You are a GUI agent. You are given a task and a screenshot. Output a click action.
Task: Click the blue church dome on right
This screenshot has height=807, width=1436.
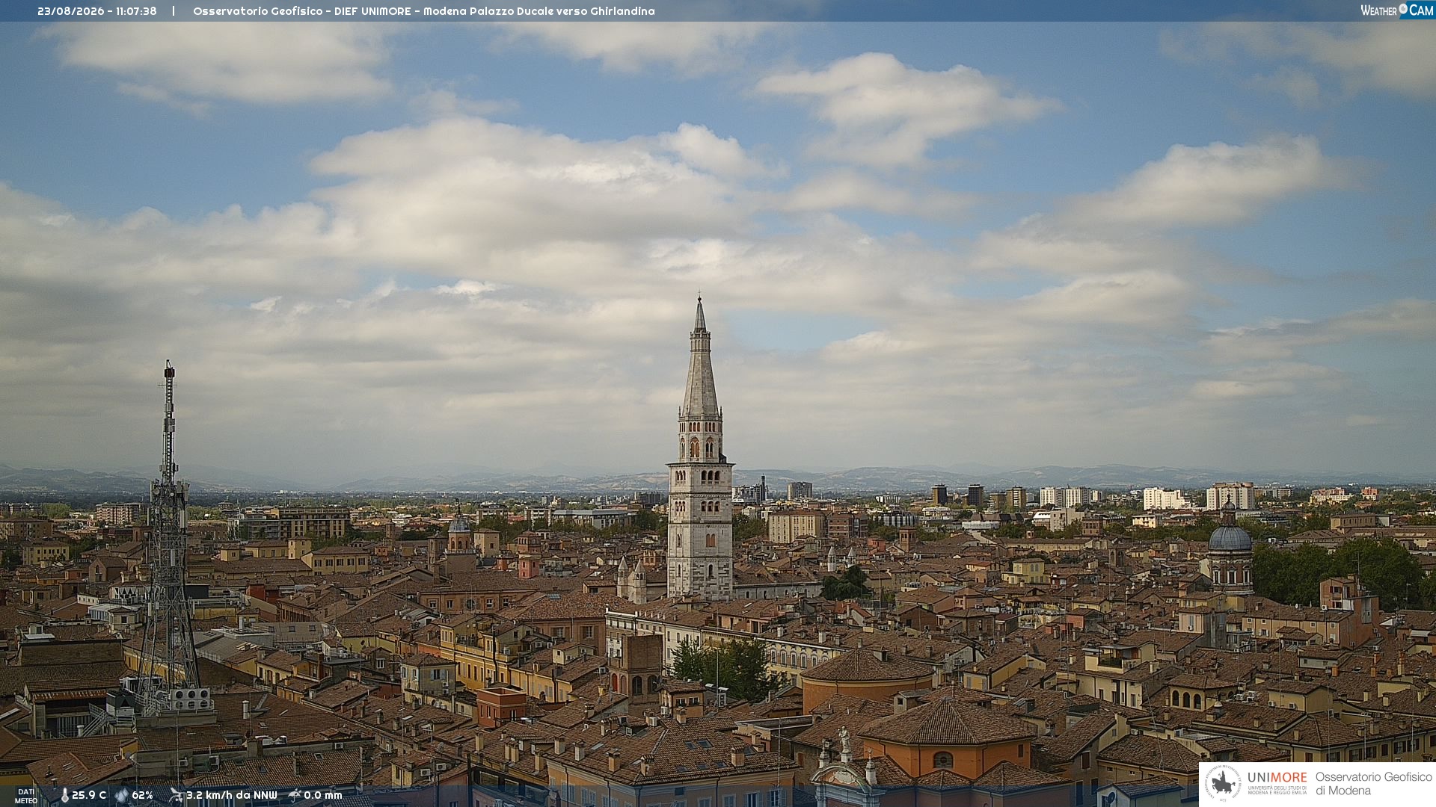coord(1230,534)
